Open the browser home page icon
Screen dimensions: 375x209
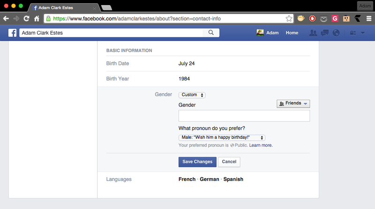coord(37,19)
